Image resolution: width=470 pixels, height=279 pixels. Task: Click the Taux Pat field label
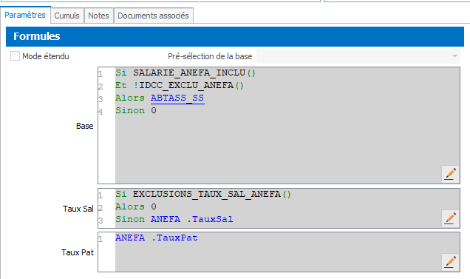pyautogui.click(x=78, y=252)
